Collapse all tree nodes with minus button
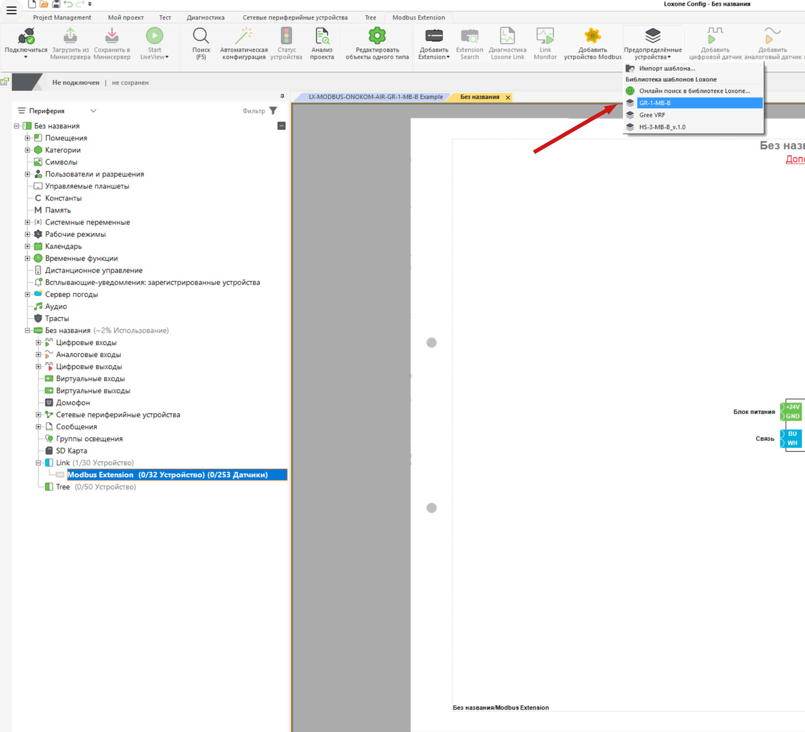The width and height of the screenshot is (805, 732). 281,126
